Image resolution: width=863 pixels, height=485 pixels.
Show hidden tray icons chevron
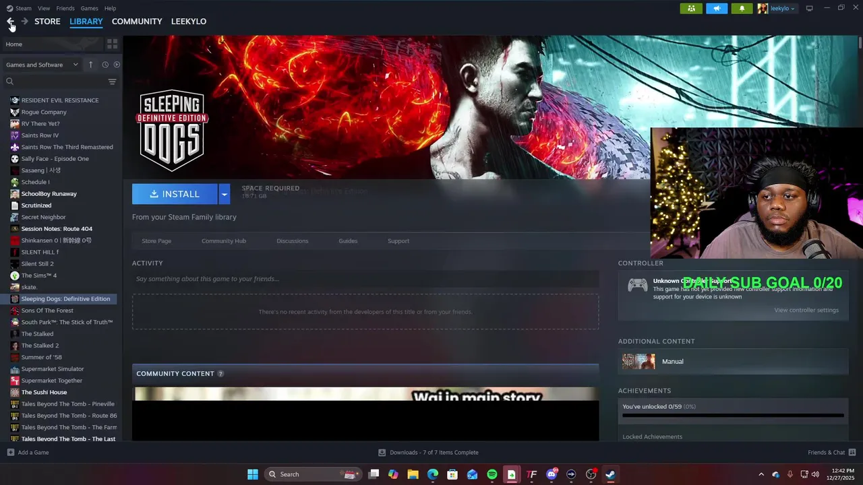pos(761,474)
